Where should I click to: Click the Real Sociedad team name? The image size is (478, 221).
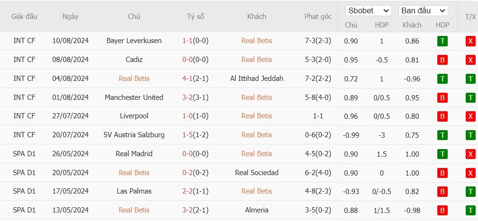[x=257, y=173]
